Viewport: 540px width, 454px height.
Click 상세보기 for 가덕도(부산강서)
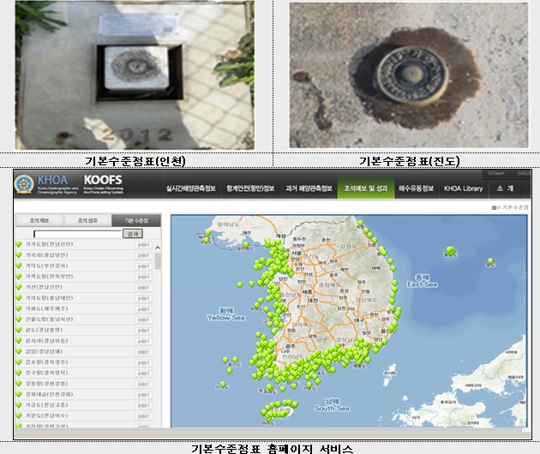click(143, 266)
